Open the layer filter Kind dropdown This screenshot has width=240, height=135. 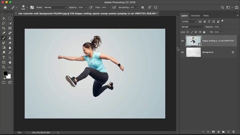point(189,22)
